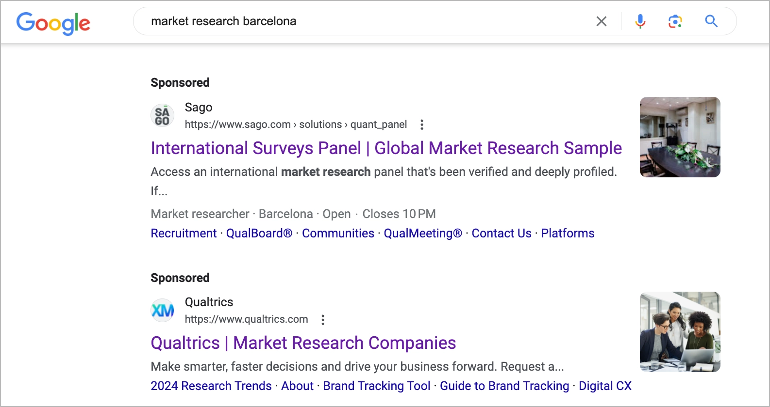Click the first 'Sponsored' label above Sago
770x407 pixels.
point(180,83)
